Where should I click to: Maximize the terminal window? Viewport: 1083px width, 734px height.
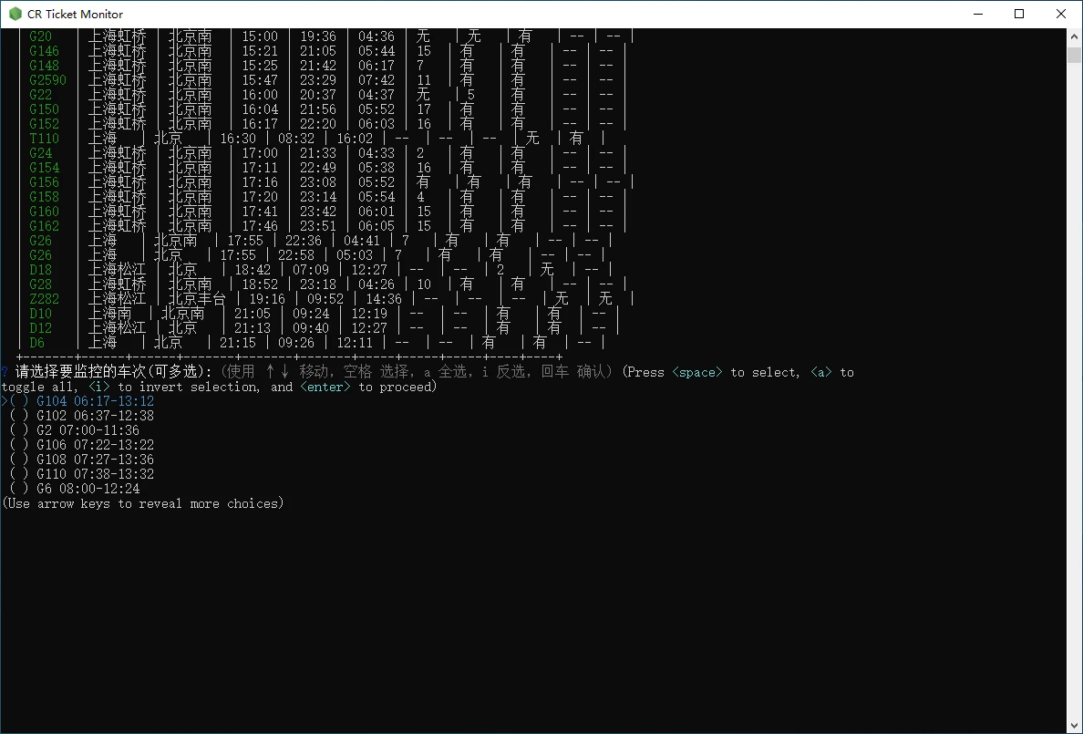click(1019, 14)
